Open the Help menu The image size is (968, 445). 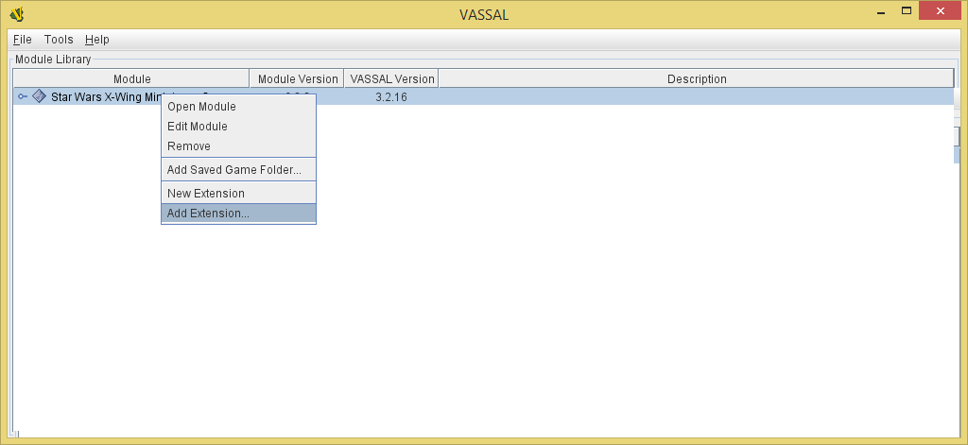pos(97,40)
